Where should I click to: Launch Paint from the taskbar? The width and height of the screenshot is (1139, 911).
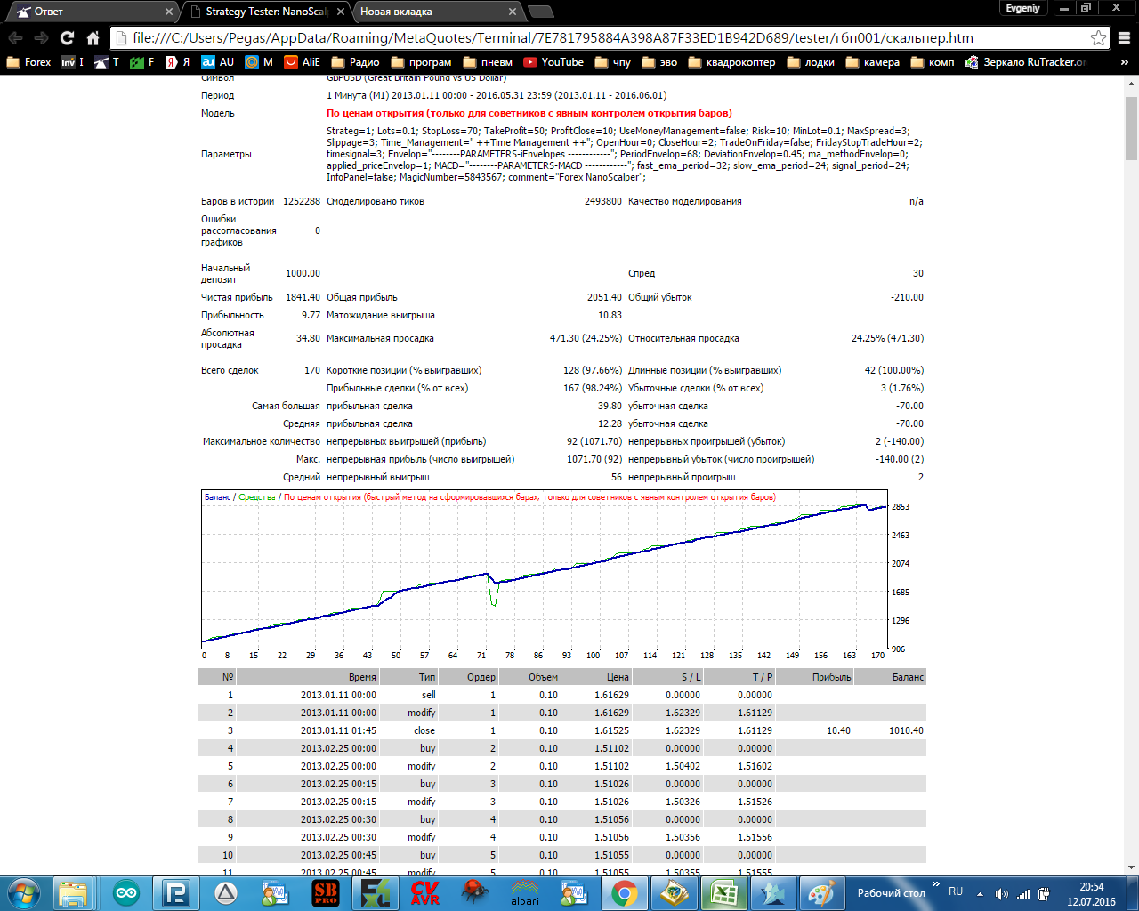coord(820,893)
